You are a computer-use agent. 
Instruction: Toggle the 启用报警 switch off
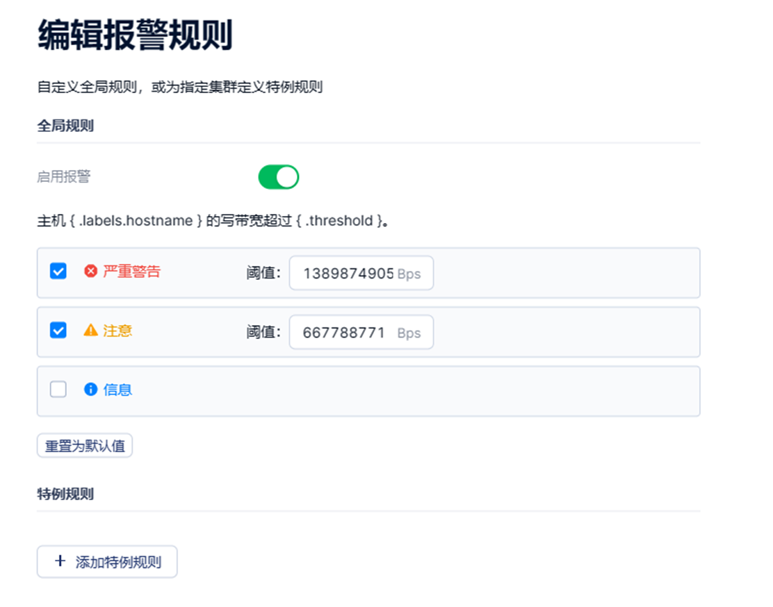tap(279, 177)
